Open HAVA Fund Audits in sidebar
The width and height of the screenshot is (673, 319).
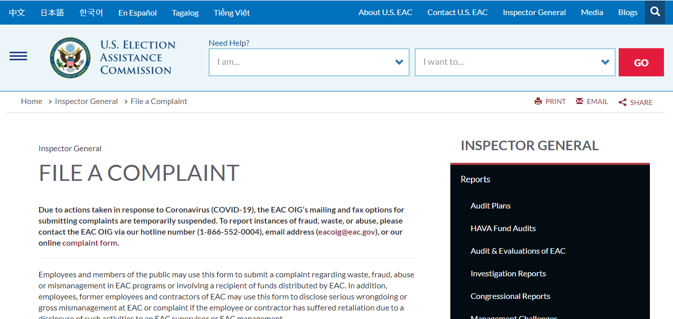coord(503,229)
